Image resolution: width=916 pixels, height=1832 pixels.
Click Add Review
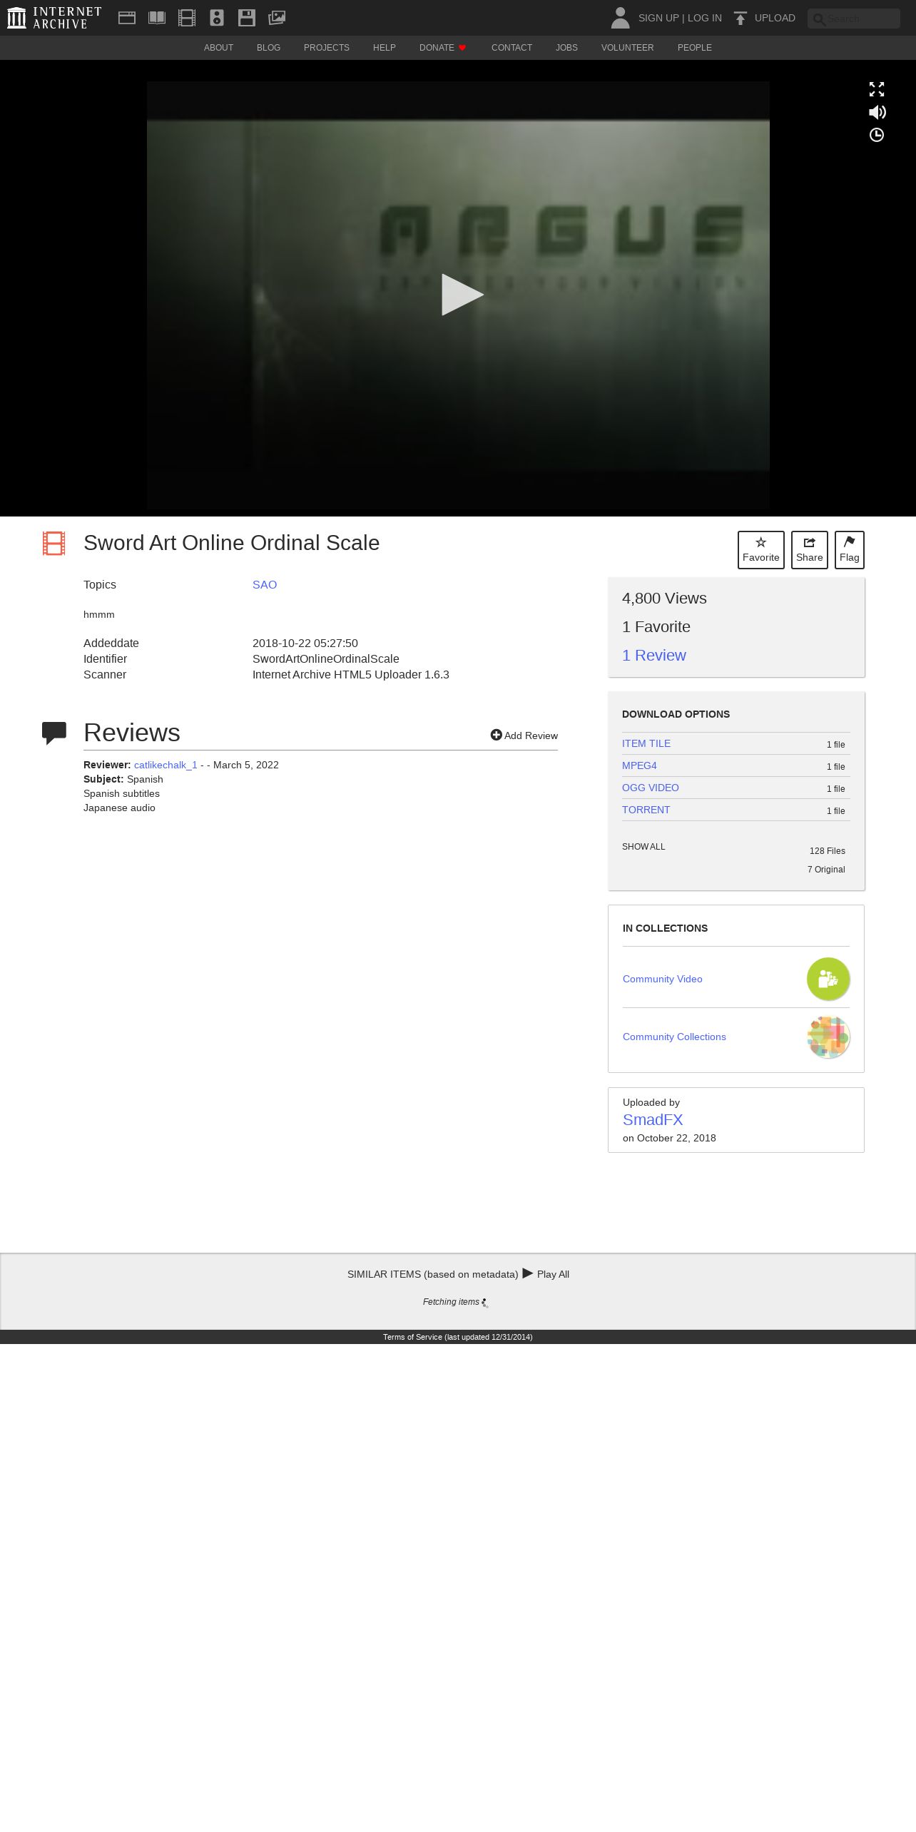click(524, 736)
